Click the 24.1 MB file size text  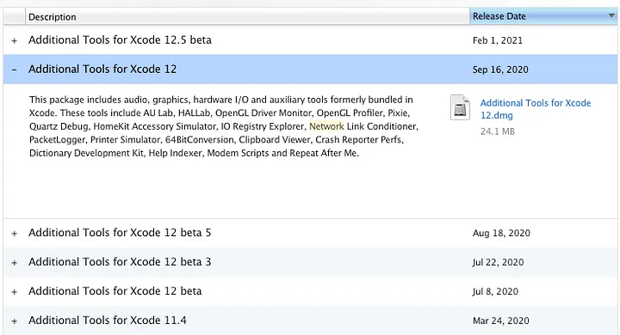498,131
